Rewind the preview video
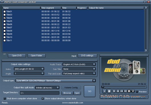 (118, 91)
